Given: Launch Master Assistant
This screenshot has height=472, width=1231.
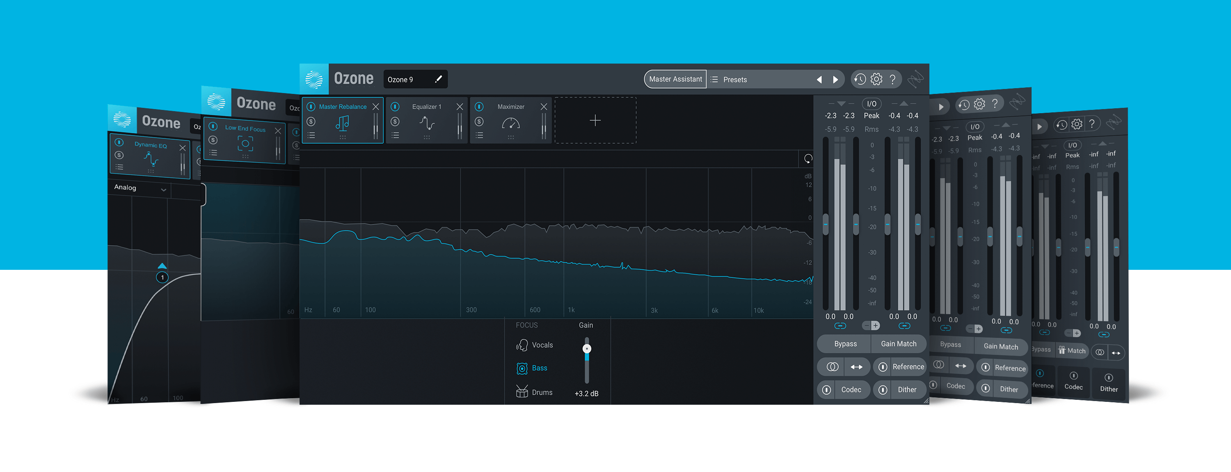Looking at the screenshot, I should point(675,79).
